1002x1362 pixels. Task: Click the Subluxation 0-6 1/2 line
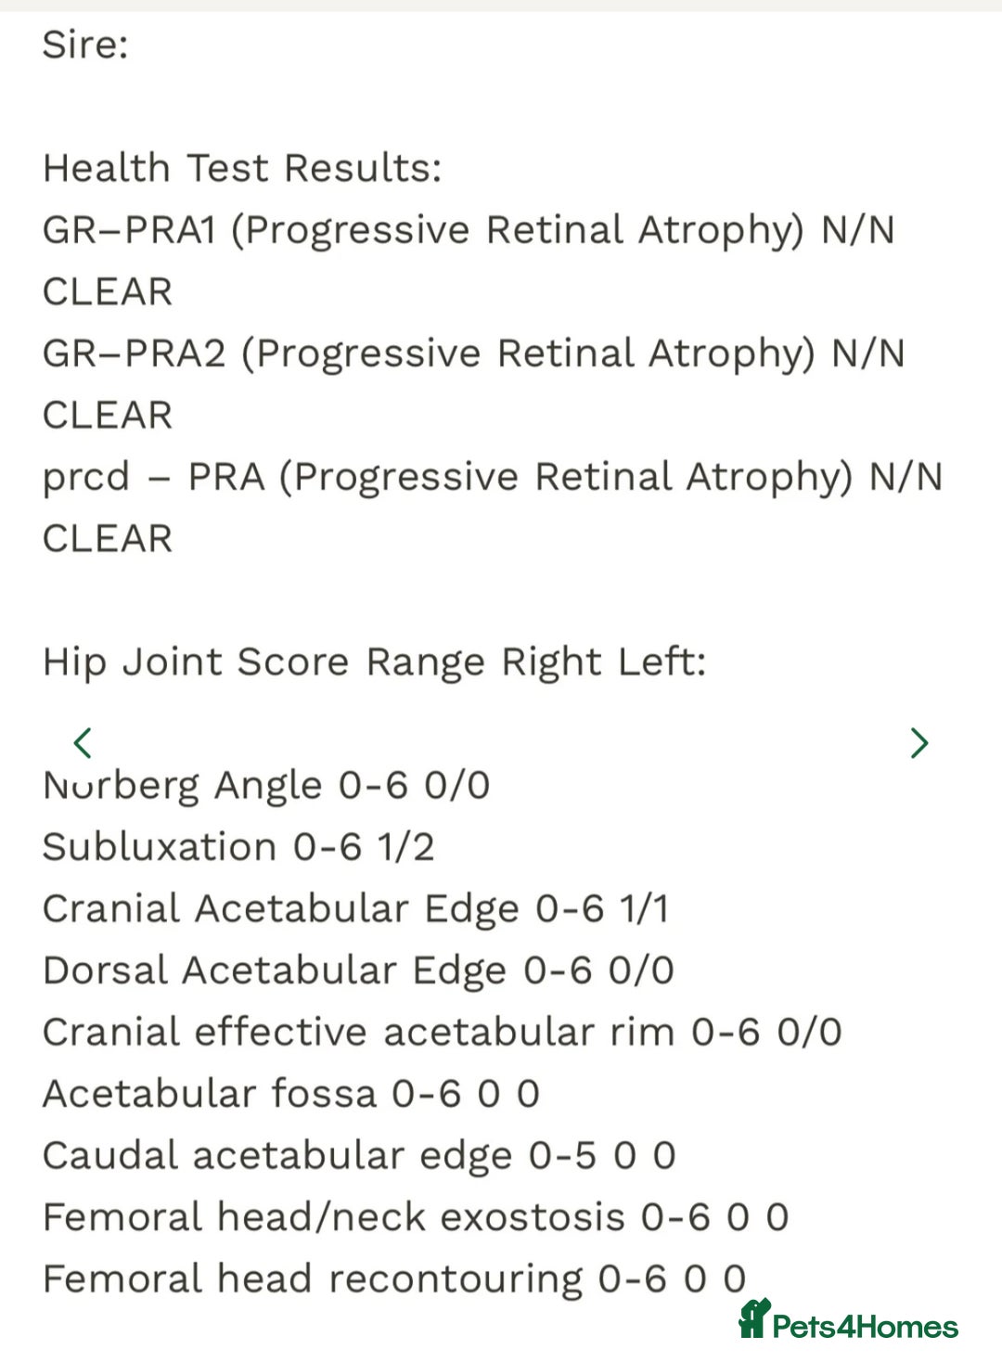click(x=238, y=847)
